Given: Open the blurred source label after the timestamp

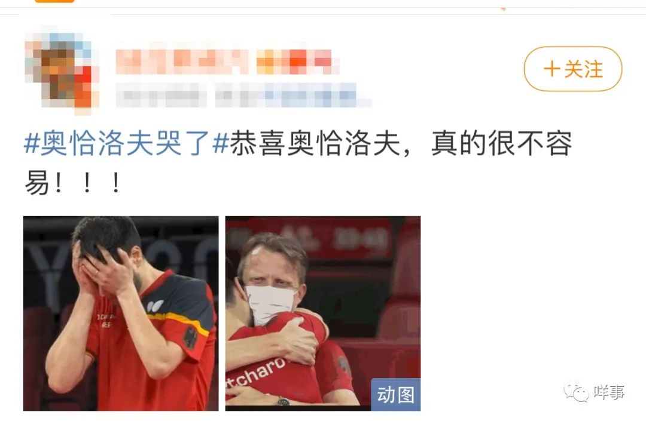Looking at the screenshot, I should pyautogui.click(x=293, y=96).
